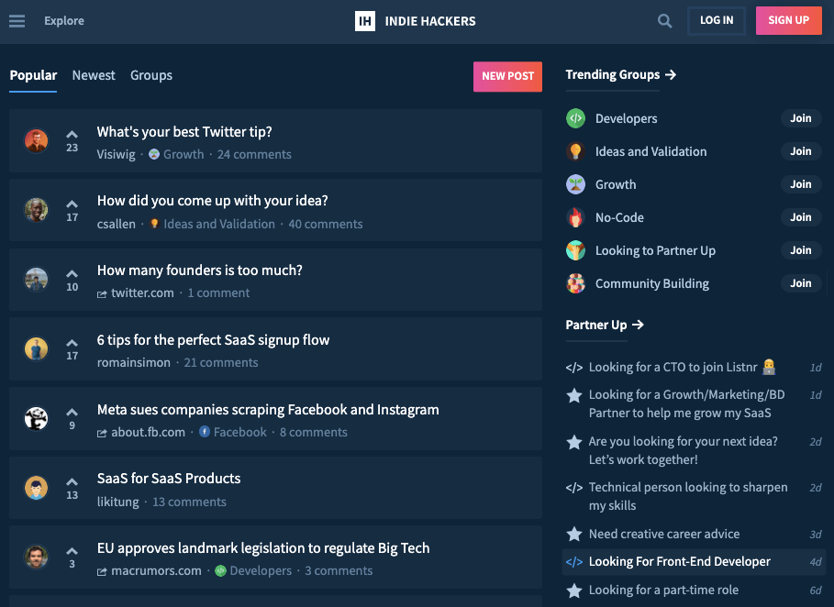This screenshot has height=607, width=834.
Task: Open post 'How many founders is too much?'
Action: click(x=199, y=270)
